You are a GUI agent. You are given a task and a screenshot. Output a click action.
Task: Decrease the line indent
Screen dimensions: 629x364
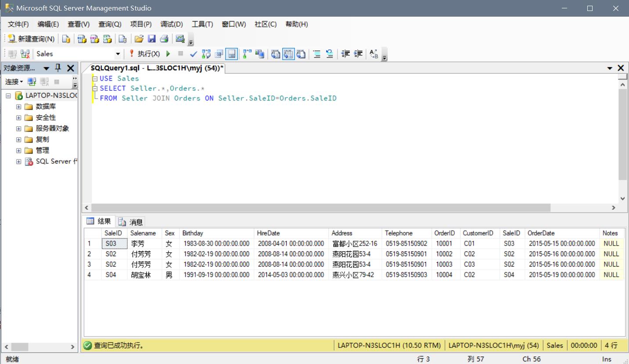click(346, 54)
